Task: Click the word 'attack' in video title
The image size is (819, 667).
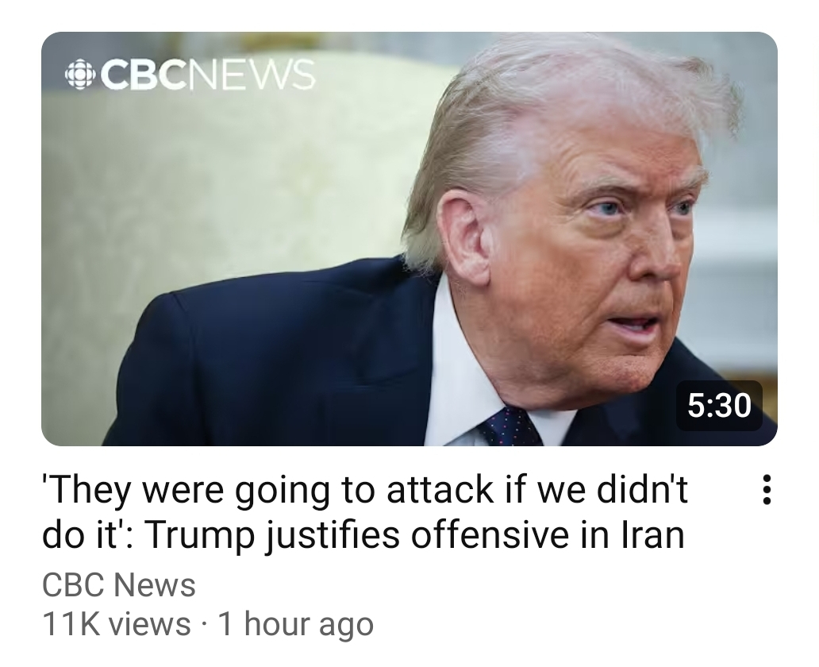Action: point(440,490)
